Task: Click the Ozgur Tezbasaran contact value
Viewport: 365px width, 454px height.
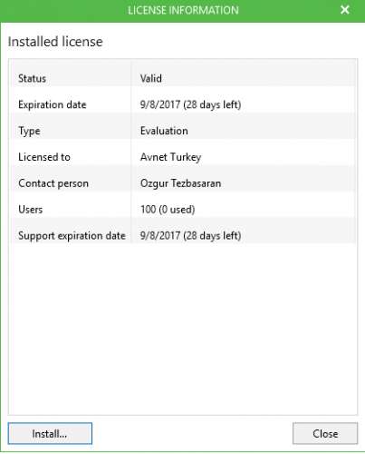Action: pyautogui.click(x=180, y=183)
